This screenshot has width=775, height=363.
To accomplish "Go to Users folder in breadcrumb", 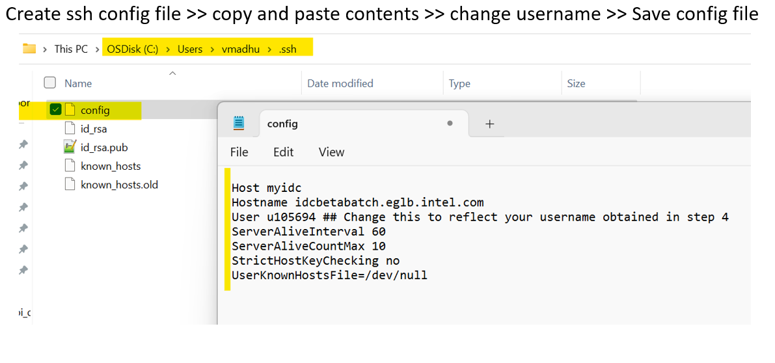I will 190,49.
